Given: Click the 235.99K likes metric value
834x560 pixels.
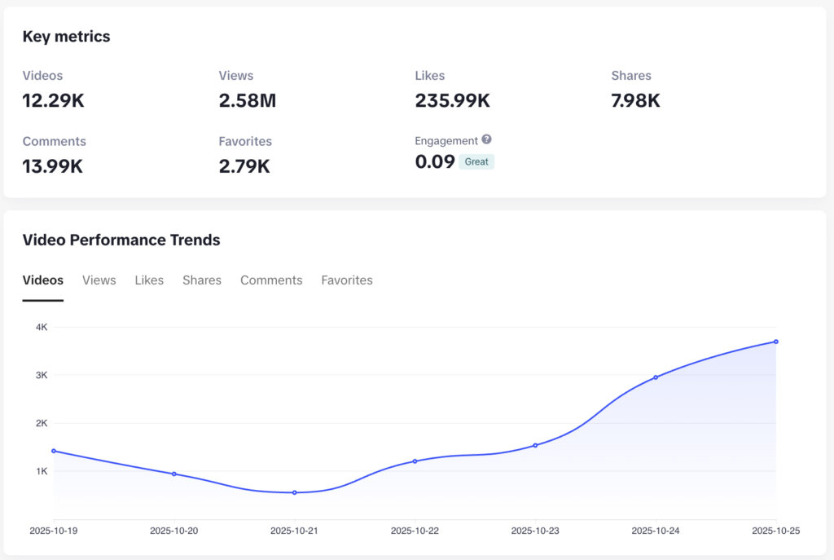Looking at the screenshot, I should [x=452, y=101].
